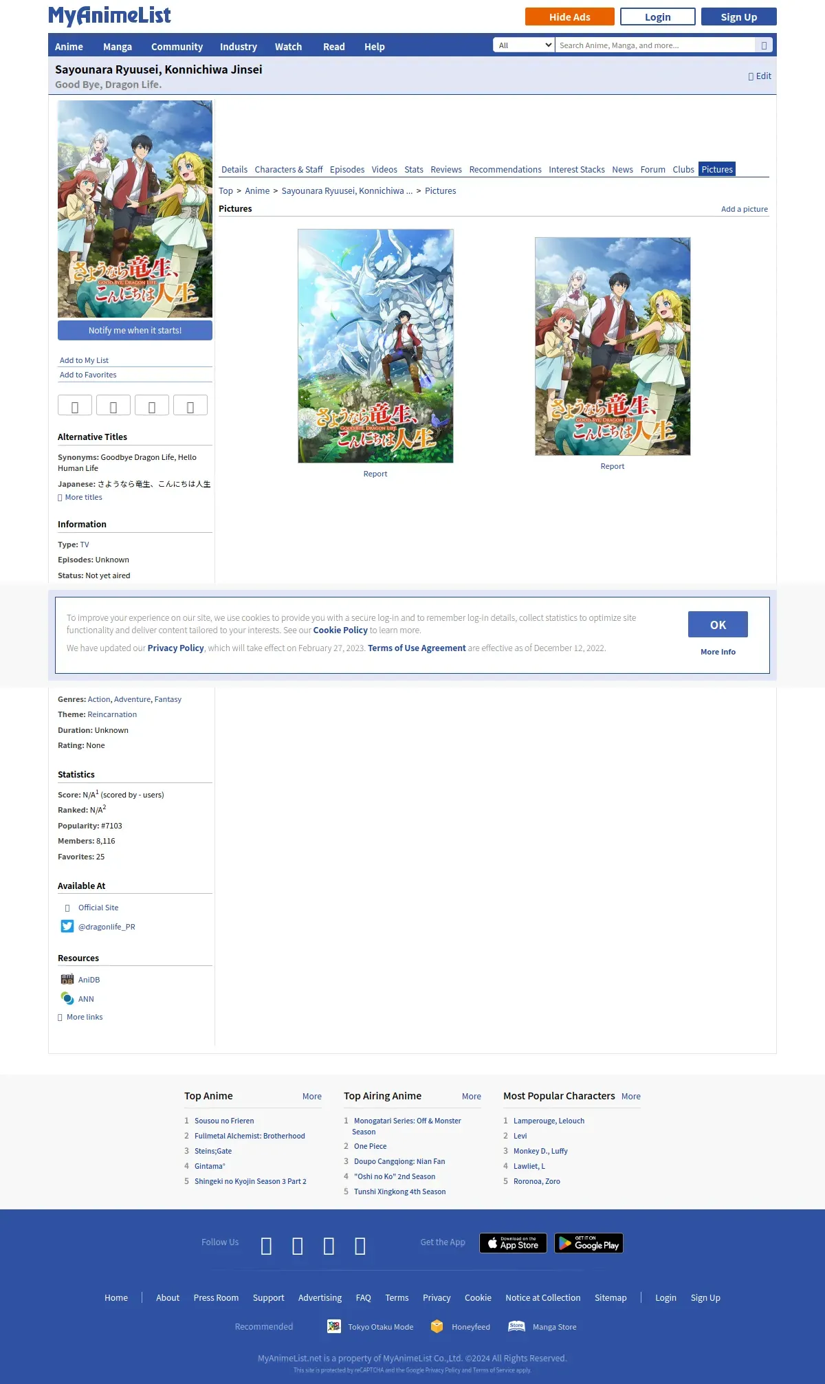Click the main cover image in sidebar

(135, 209)
